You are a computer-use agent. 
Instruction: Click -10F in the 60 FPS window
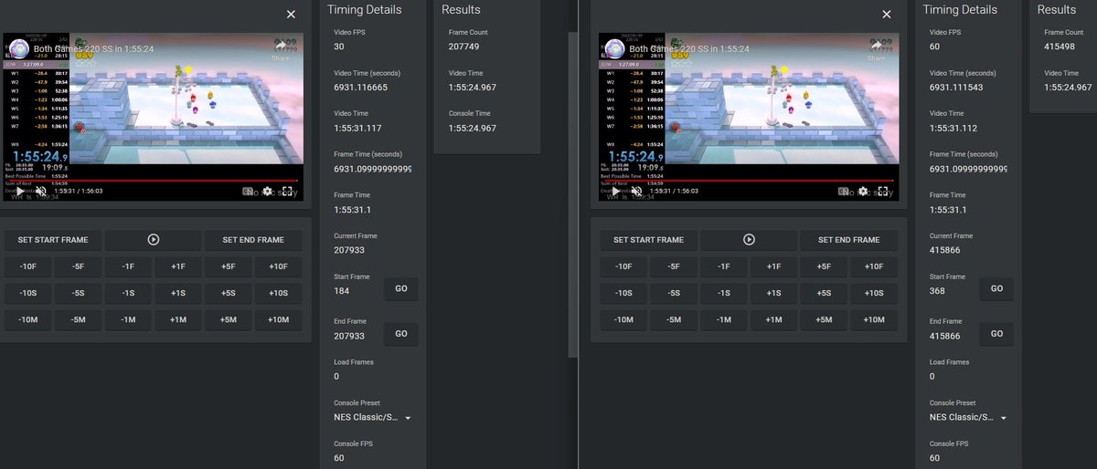pos(623,266)
